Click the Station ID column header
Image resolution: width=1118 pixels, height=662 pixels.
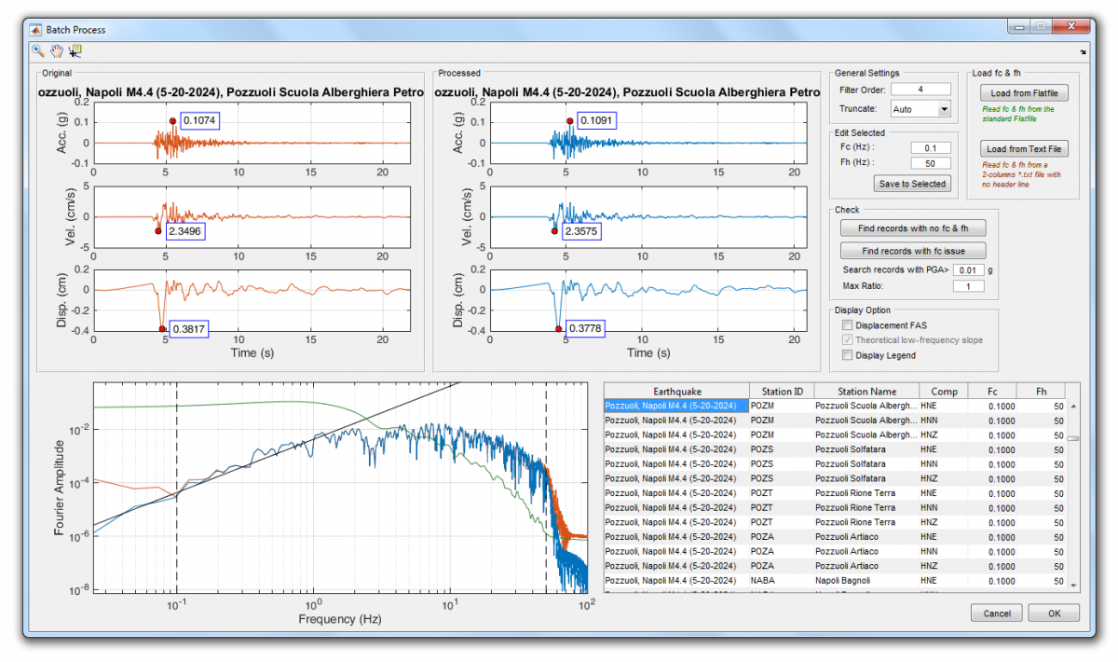[x=782, y=392]
